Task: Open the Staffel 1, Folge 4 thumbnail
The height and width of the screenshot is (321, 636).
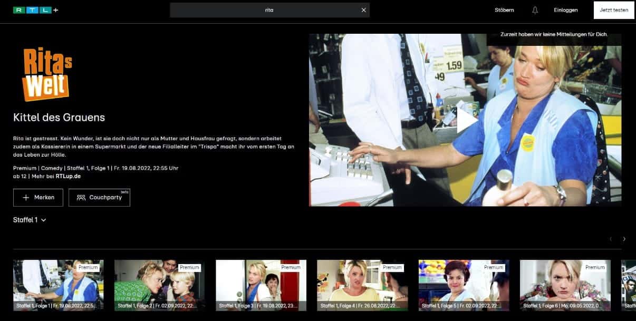Action: (x=362, y=285)
